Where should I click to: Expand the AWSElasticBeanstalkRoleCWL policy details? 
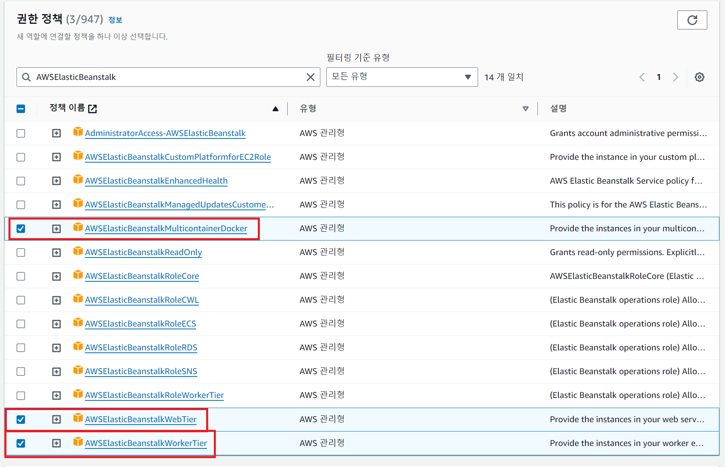(x=56, y=300)
